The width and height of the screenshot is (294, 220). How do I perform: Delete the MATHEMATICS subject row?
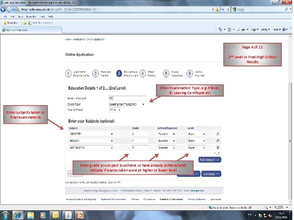(x=218, y=147)
